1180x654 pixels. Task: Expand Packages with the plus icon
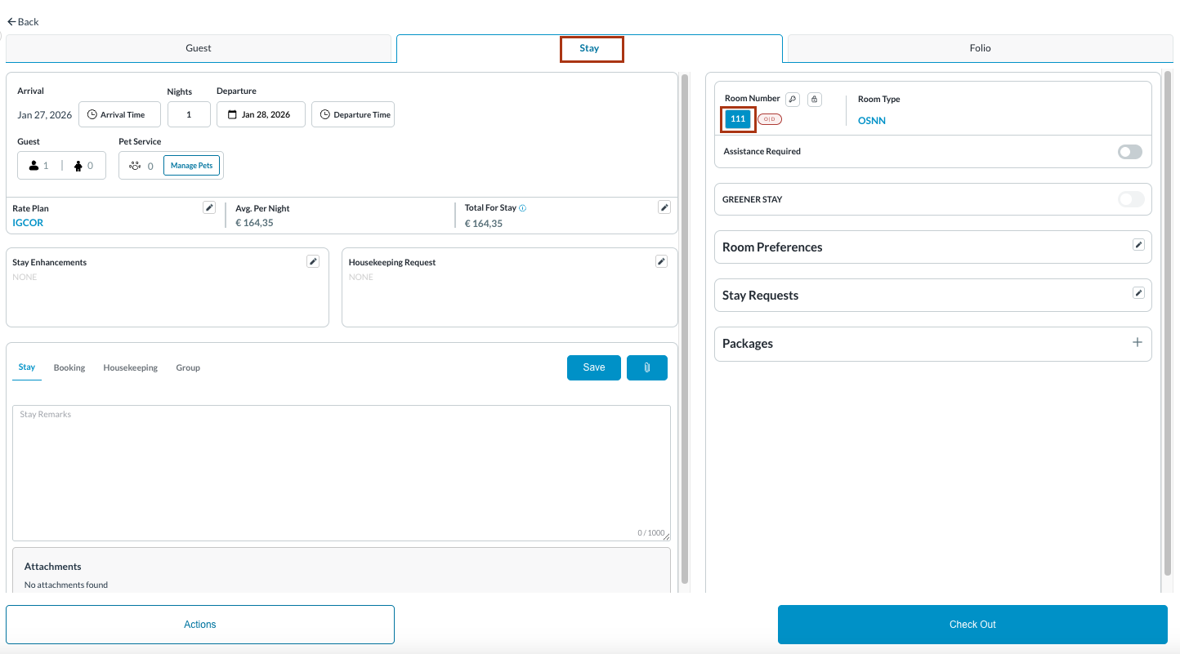point(1137,343)
